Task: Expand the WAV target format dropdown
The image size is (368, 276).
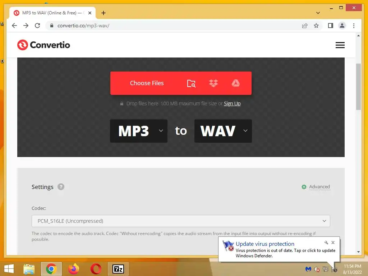Action: pos(223,131)
